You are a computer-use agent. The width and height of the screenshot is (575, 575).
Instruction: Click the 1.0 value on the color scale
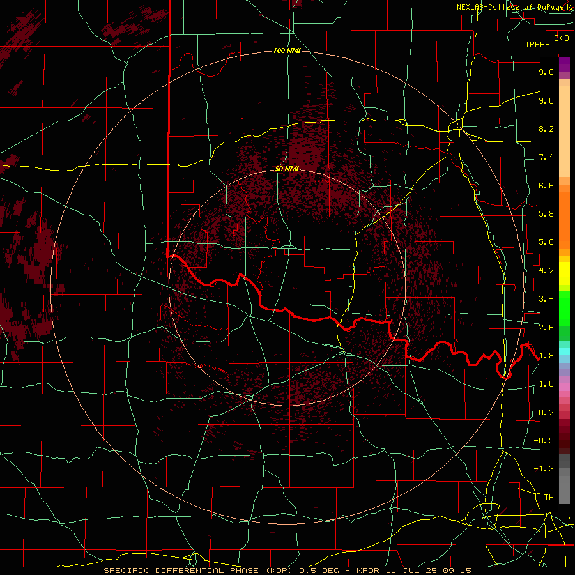(546, 384)
